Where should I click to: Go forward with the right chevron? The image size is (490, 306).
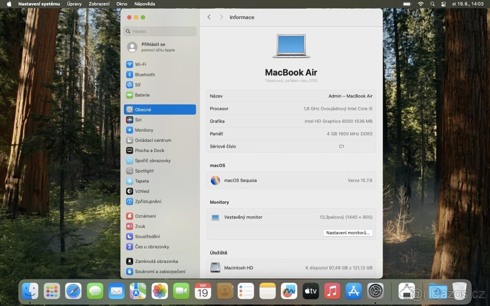(221, 17)
